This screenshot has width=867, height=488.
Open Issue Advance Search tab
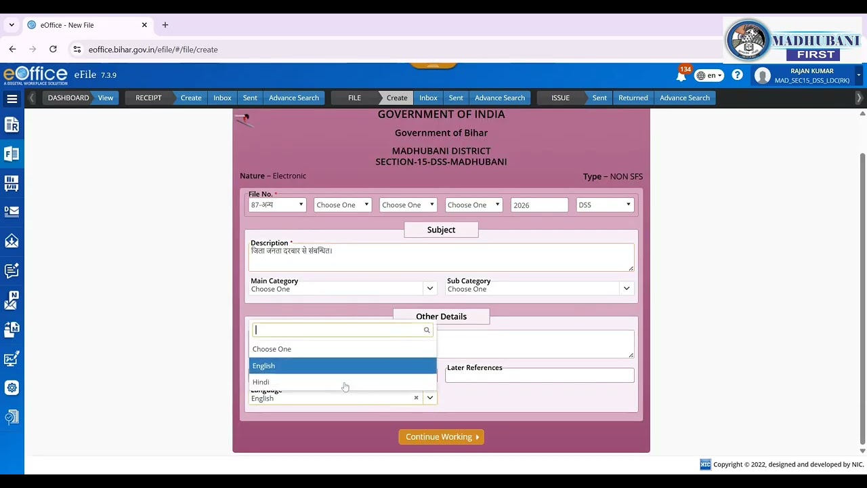685,98
